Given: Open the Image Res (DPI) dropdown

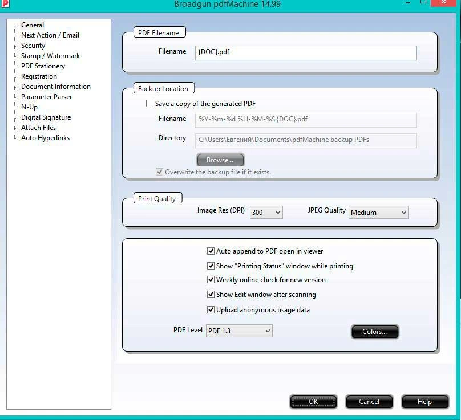Looking at the screenshot, I should (x=266, y=213).
